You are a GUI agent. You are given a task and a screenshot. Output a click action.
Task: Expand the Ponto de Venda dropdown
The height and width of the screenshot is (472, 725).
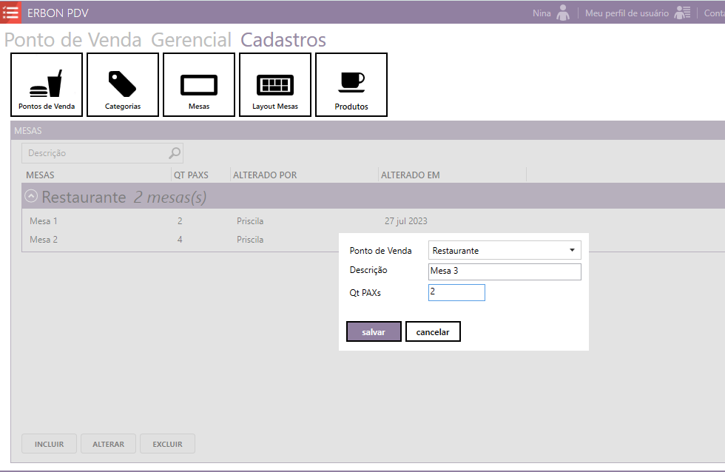click(x=572, y=250)
